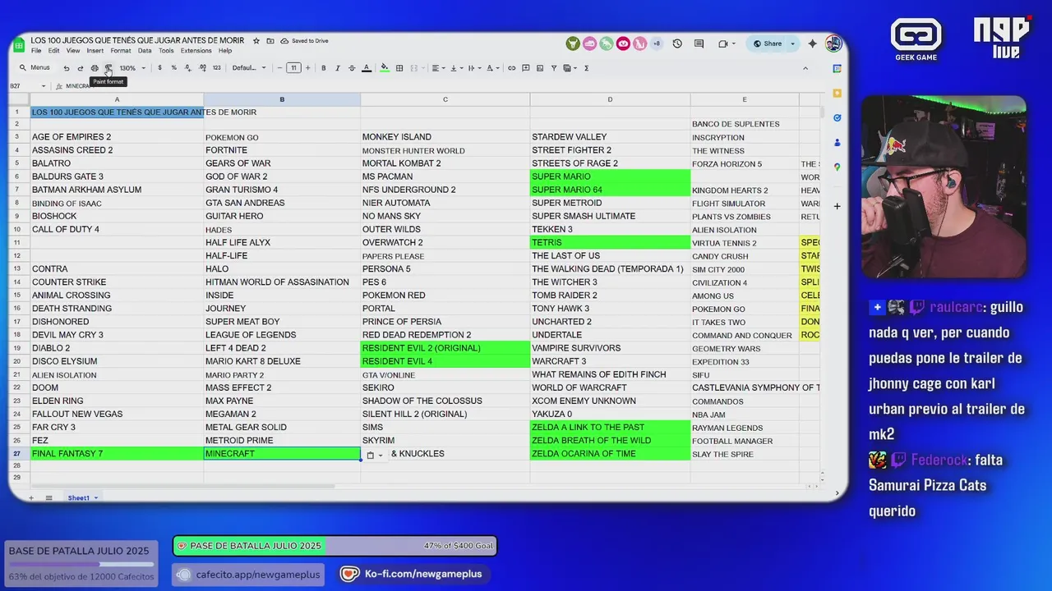The height and width of the screenshot is (591, 1052).
Task: Open the Data menu
Action: point(145,51)
